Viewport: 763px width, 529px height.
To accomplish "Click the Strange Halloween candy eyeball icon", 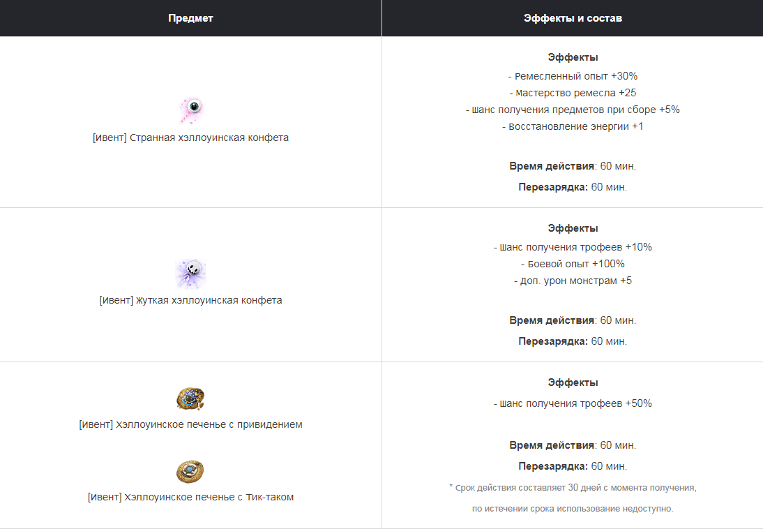I will 191,110.
